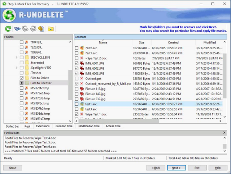This screenshot has width=231, height=174.
Task: Click the Next > button
Action: [x=176, y=168]
